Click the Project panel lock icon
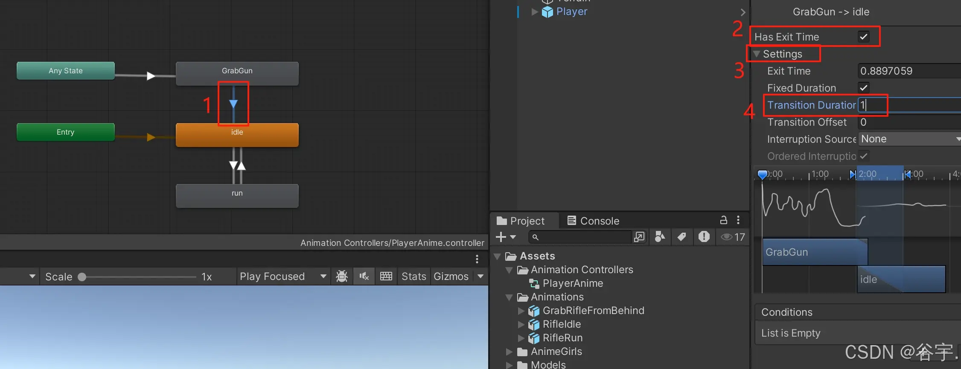Viewport: 961px width, 369px height. click(x=723, y=220)
